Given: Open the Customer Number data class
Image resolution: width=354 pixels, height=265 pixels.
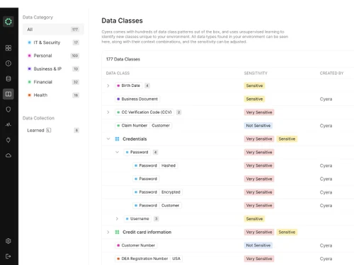Looking at the screenshot, I should click(x=136, y=245).
